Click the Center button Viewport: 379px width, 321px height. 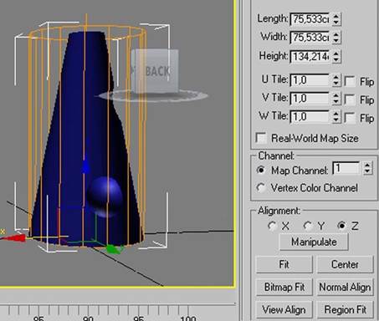pyautogui.click(x=345, y=264)
